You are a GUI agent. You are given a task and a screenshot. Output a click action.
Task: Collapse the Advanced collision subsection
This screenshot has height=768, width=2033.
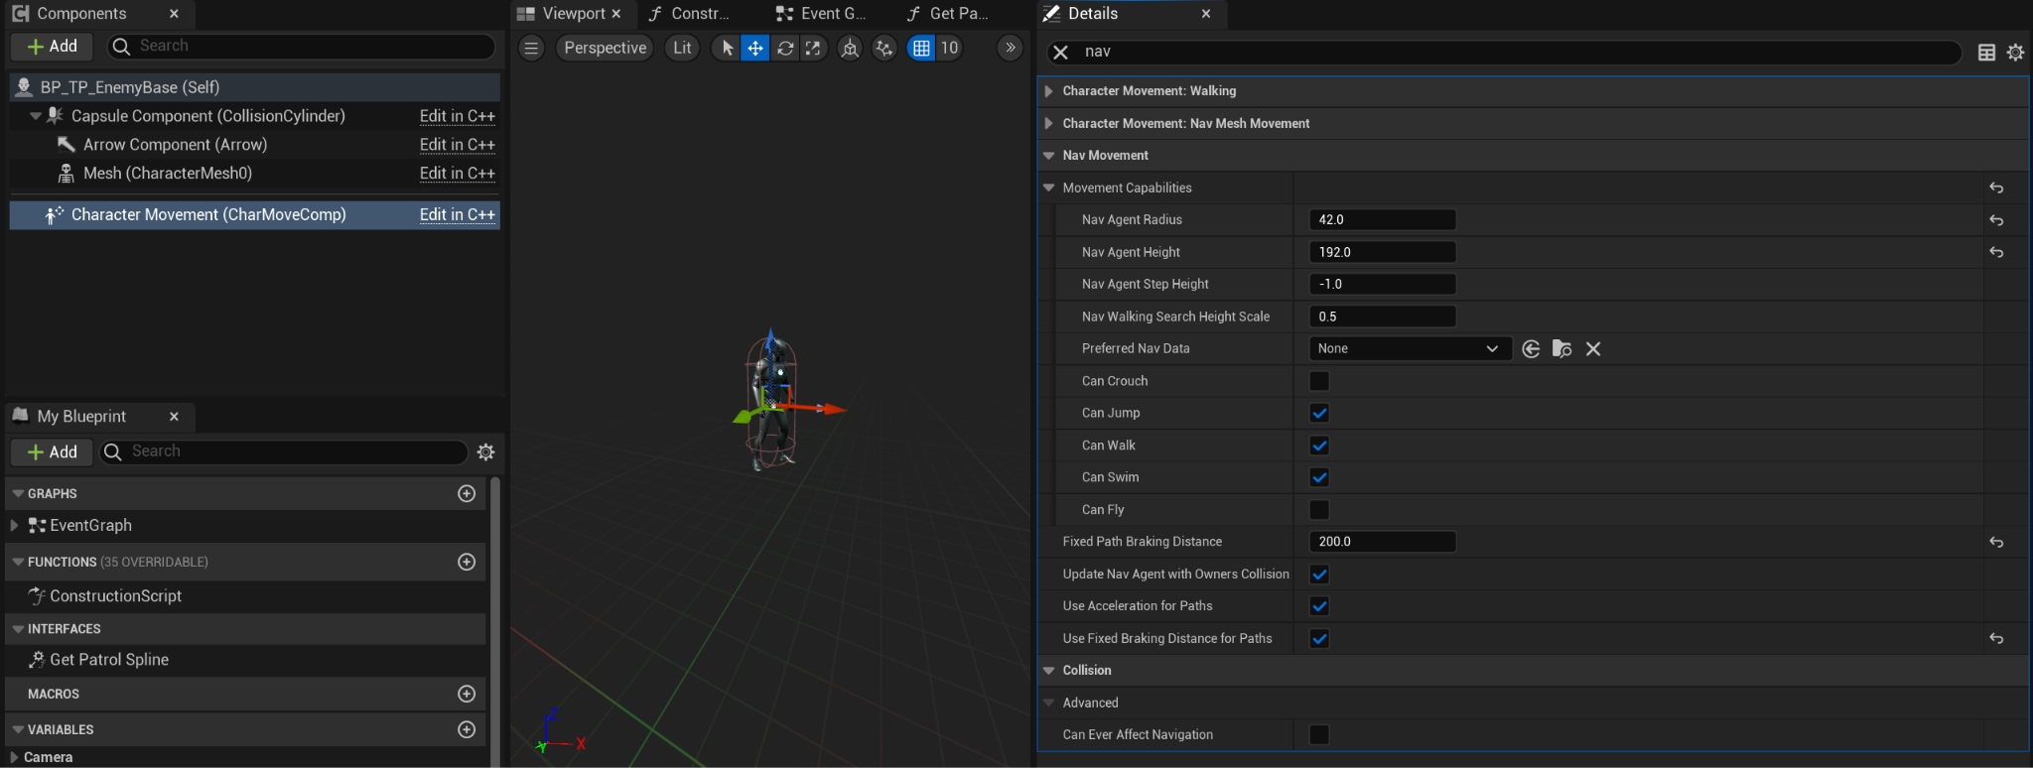click(1048, 703)
